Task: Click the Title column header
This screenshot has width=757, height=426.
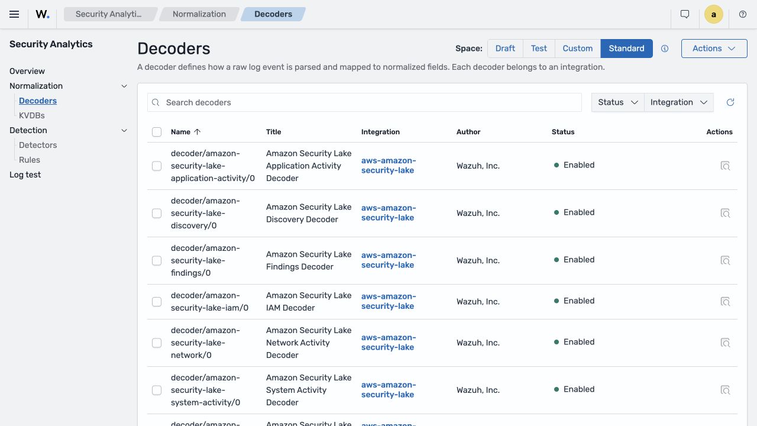Action: point(274,132)
